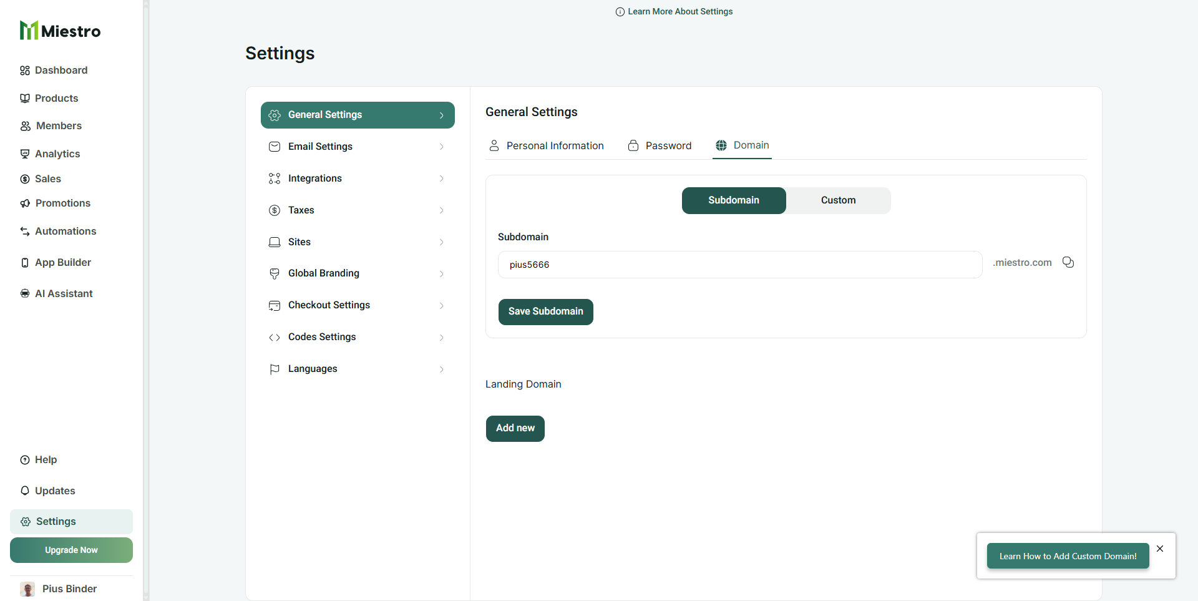The image size is (1198, 601).
Task: Select the Subdomain toggle option
Action: pyautogui.click(x=733, y=200)
